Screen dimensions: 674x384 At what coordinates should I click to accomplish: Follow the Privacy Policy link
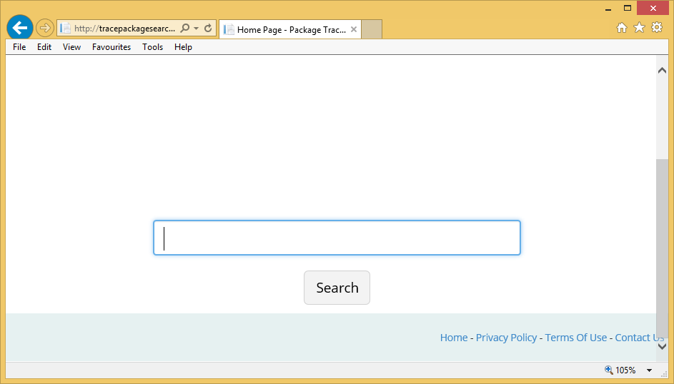click(506, 338)
